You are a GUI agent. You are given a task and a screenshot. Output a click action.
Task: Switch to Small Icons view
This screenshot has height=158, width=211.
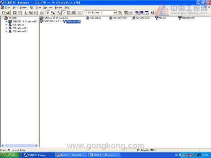(x=64, y=13)
